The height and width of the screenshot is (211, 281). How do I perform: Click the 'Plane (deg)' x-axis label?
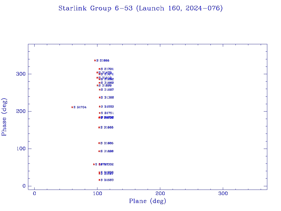pos(147,201)
